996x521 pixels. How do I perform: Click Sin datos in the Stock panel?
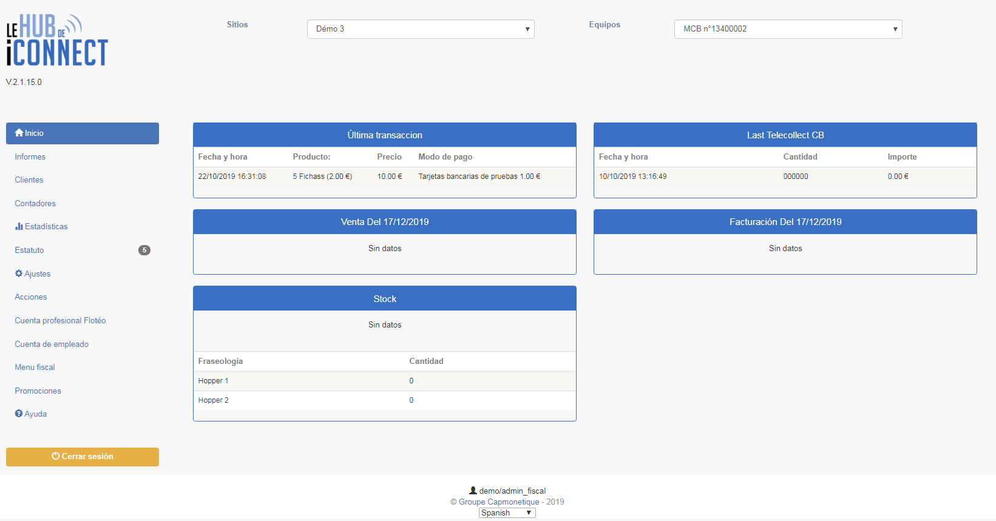pyautogui.click(x=385, y=324)
